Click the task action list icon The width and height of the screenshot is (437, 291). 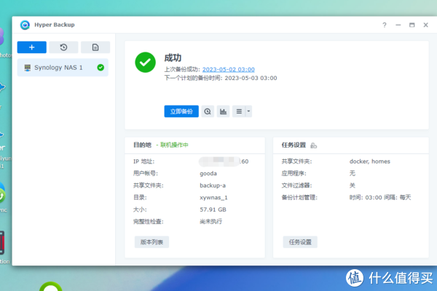click(x=239, y=111)
